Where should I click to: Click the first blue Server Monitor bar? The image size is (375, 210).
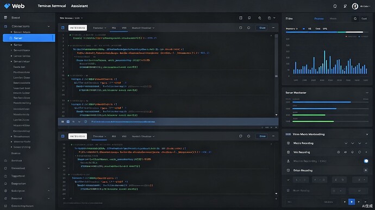click(321, 102)
